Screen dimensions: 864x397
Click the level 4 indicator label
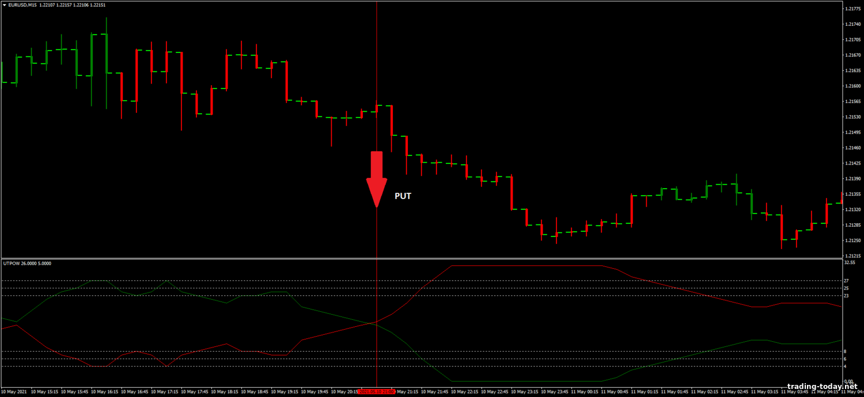[845, 367]
